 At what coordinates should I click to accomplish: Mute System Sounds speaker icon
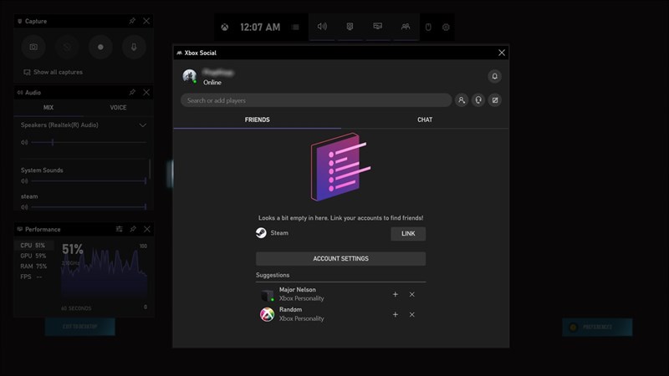[24, 181]
